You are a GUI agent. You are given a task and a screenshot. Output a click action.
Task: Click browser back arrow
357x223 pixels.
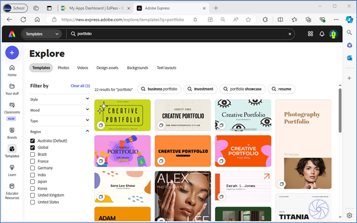pyautogui.click(x=9, y=20)
